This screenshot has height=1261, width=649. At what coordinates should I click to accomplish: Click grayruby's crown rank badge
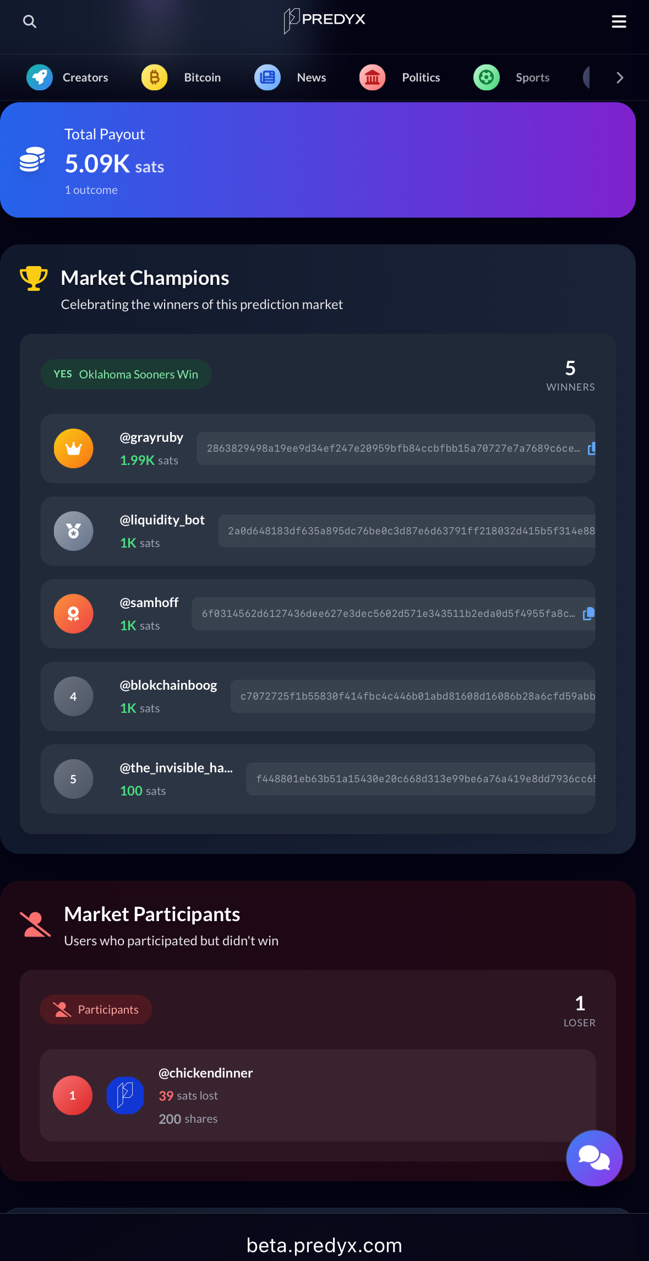(73, 448)
